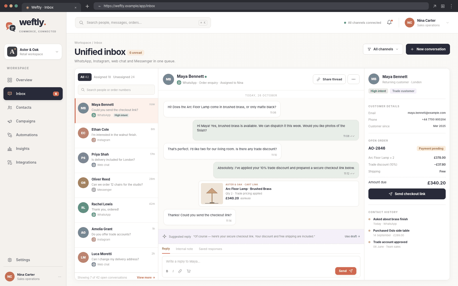Open Contacts from the sidebar people icon
Viewport: 458px width, 286px height.
click(10, 108)
